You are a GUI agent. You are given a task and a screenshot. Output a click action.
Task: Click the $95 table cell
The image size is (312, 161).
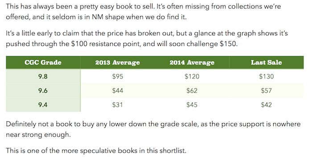tap(117, 76)
